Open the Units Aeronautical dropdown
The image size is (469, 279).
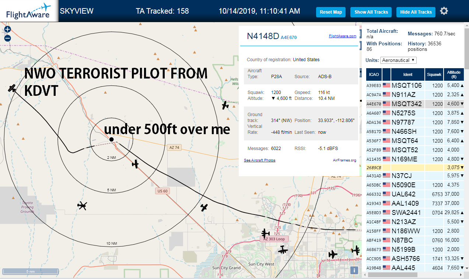click(x=398, y=60)
